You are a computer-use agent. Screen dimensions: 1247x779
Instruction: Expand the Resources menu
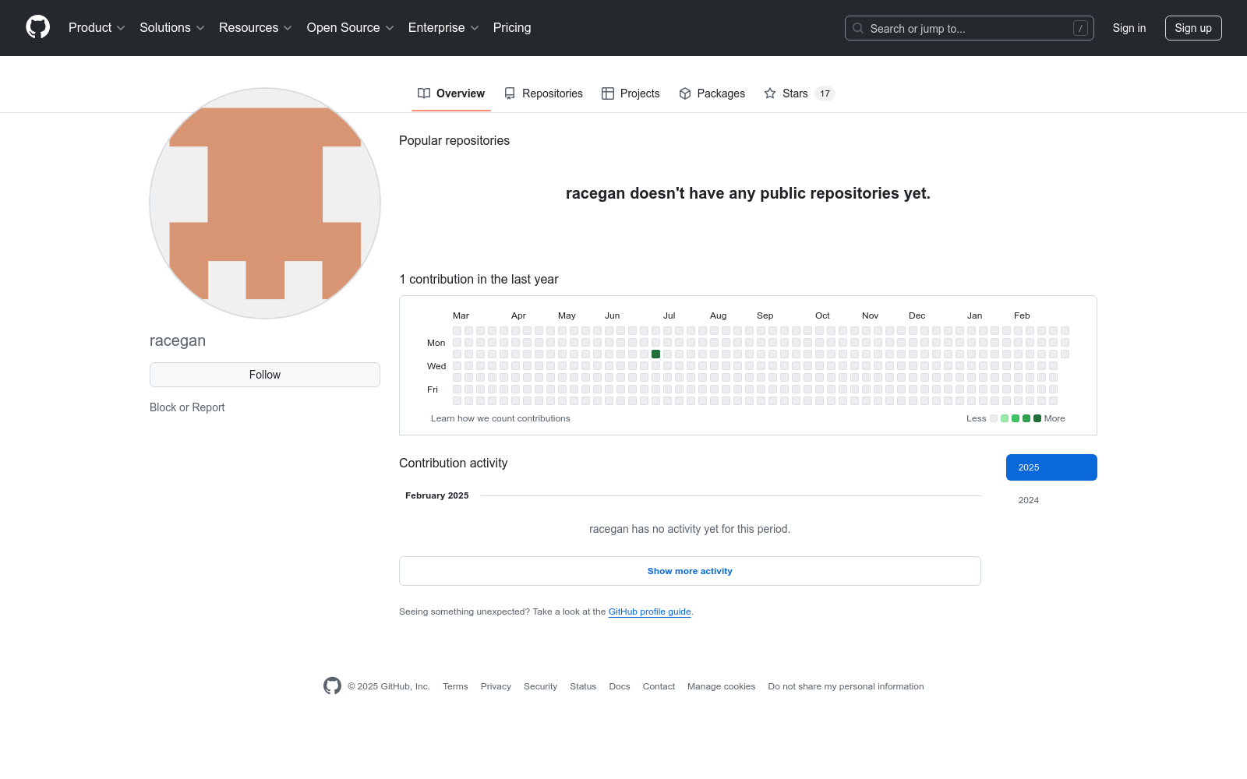256,28
